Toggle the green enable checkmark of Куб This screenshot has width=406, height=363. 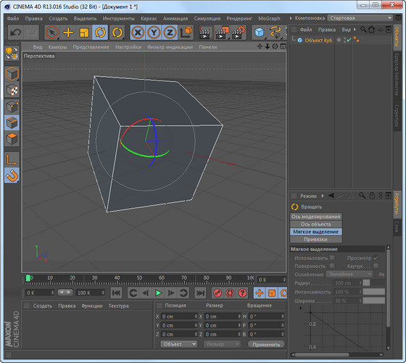349,40
